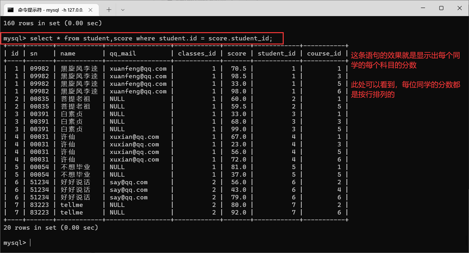Click the '20 rows in set' line
Image resolution: width=469 pixels, height=253 pixels.
tap(51, 227)
